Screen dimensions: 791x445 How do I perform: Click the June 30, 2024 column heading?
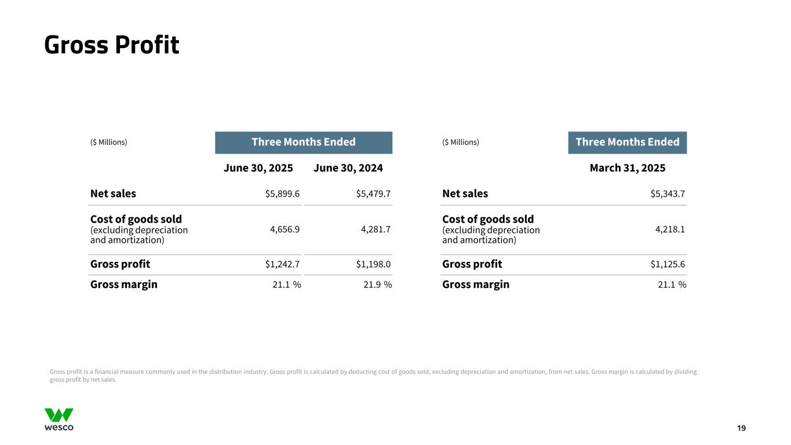348,168
